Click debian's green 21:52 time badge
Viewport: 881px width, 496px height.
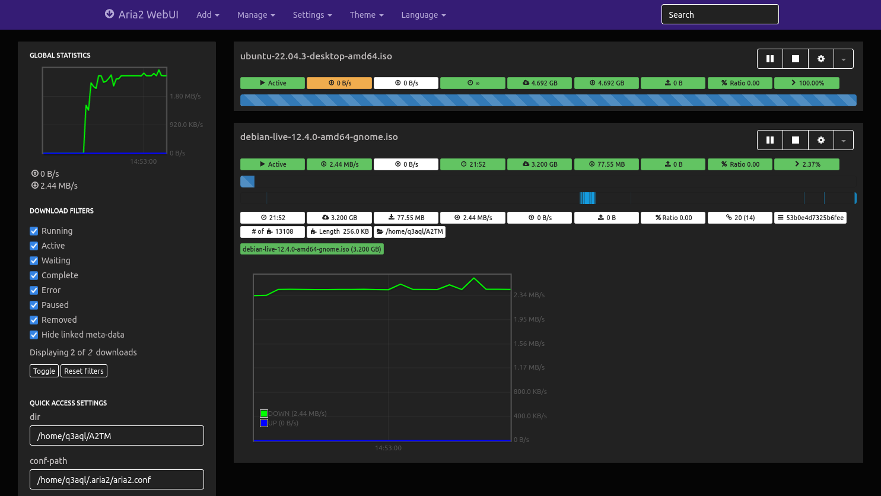click(473, 164)
